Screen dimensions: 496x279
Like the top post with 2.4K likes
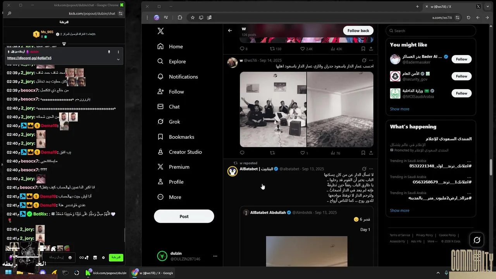pyautogui.click(x=307, y=49)
